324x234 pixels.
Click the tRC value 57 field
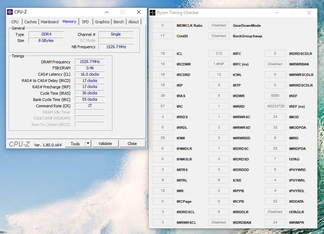[x=163, y=106]
